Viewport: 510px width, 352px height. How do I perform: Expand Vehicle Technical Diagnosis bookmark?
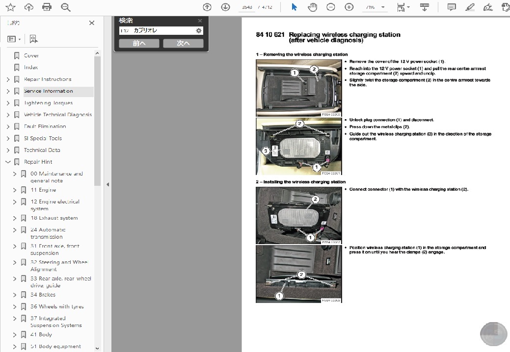8,115
